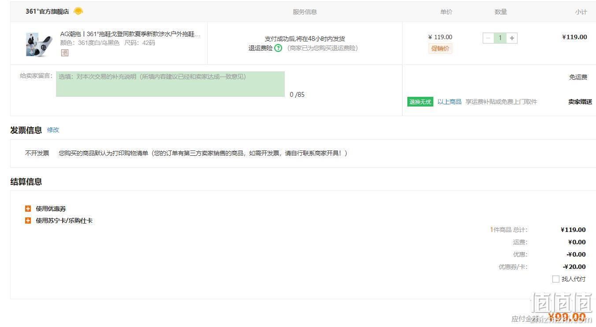
Task: Open the slipper product thumbnail
Action: tap(39, 44)
